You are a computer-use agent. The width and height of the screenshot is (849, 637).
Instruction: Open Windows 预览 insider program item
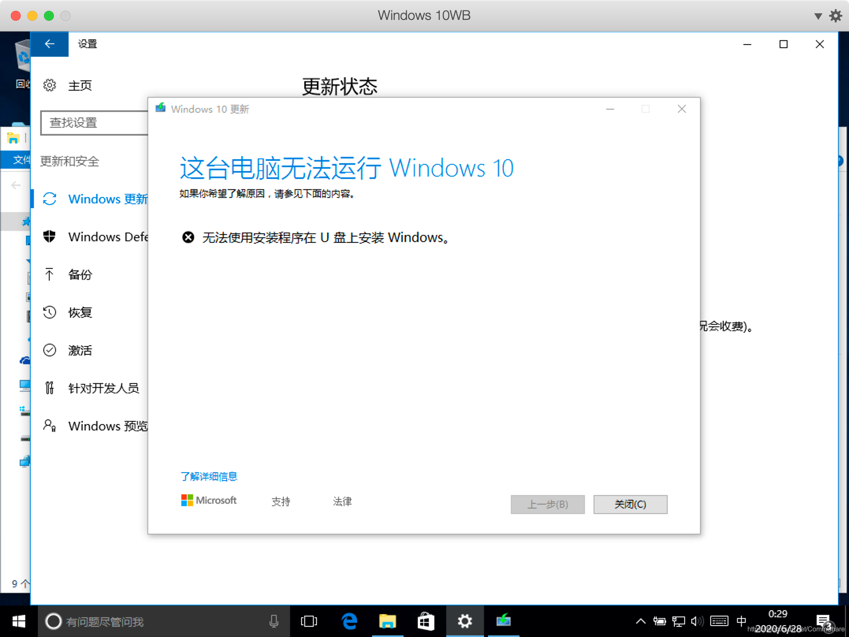coord(107,426)
